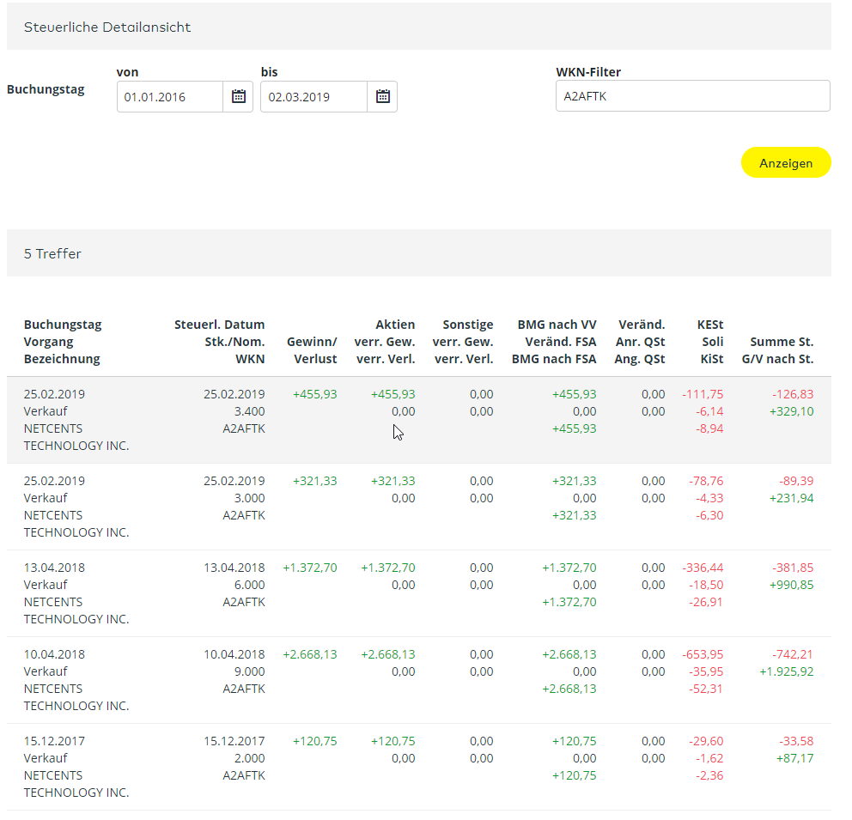Image resolution: width=852 pixels, height=820 pixels.
Task: Open the calendar picker for the "von" date
Action: pyautogui.click(x=238, y=96)
